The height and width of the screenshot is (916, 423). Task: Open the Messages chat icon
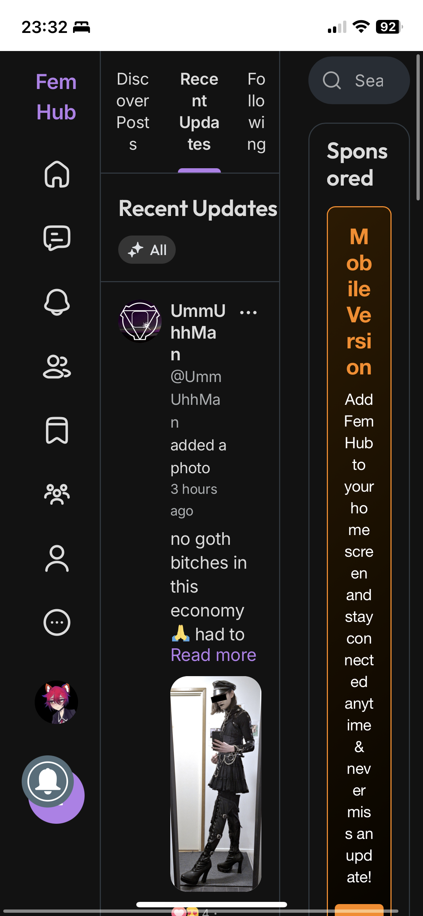(x=57, y=238)
